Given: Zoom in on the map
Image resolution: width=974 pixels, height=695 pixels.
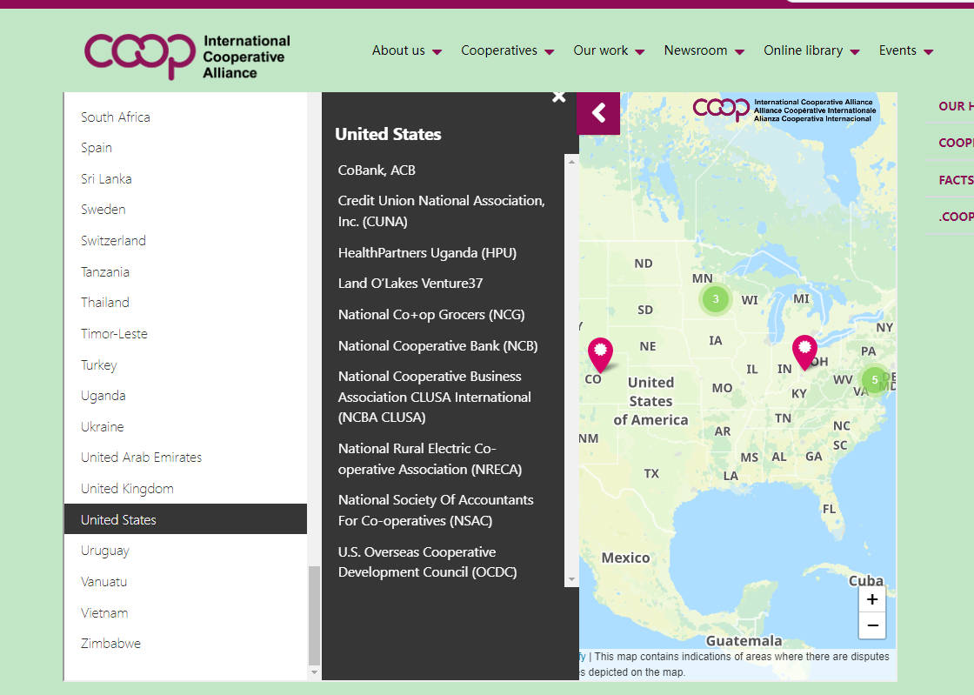Looking at the screenshot, I should [872, 599].
